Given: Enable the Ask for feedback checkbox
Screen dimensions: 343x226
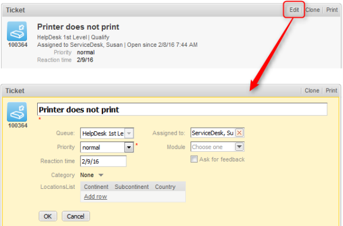Looking at the screenshot, I should point(194,159).
